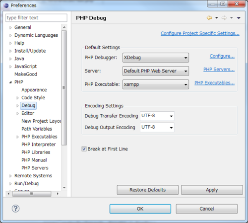Select Dynamic Languages label in tree
This screenshot has height=223, width=248.
coord(36,35)
